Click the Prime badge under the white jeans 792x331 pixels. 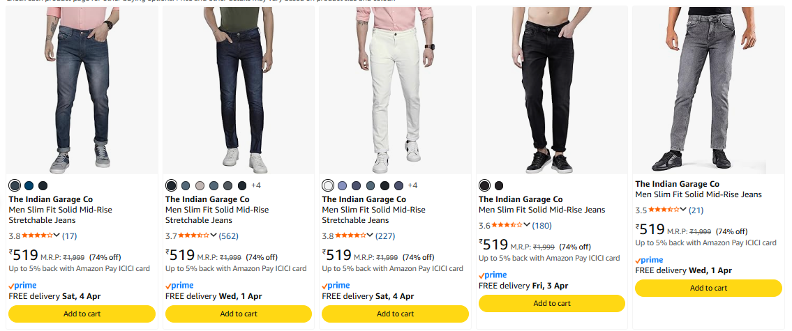tap(336, 285)
